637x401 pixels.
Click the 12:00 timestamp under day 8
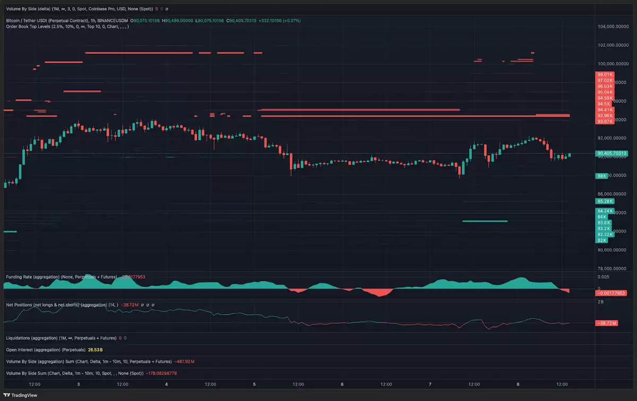pyautogui.click(x=562, y=383)
